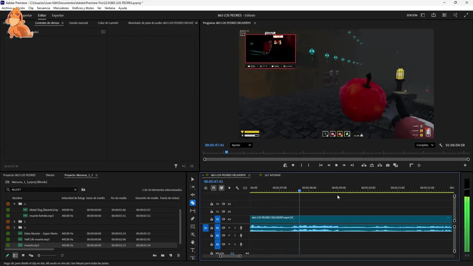The height and width of the screenshot is (266, 473).
Task: Open the Ajustar zoom level dropdown
Action: click(241, 145)
